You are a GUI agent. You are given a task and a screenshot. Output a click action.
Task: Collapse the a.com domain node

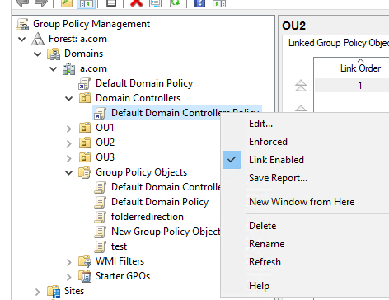(x=53, y=68)
